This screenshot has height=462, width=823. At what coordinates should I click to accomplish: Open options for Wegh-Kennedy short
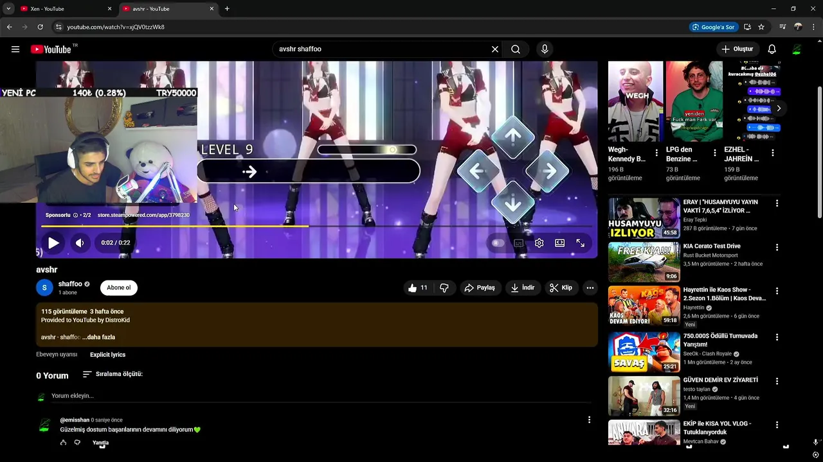[656, 153]
